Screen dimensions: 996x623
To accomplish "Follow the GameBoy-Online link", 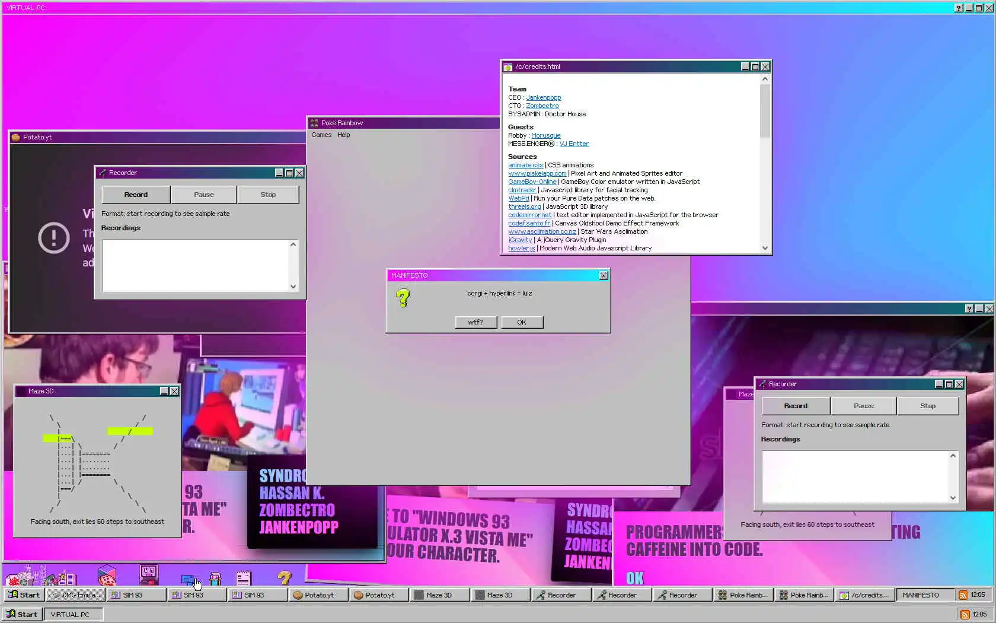I will 532,182.
